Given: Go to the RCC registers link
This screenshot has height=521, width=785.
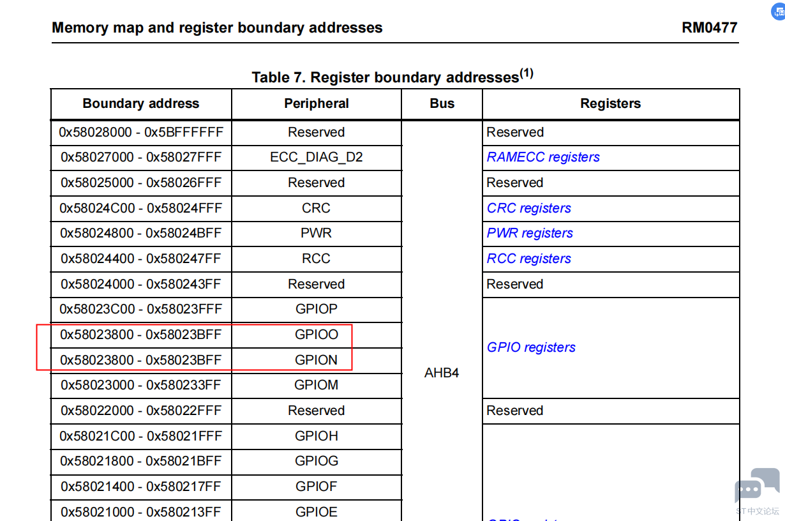Looking at the screenshot, I should pos(528,259).
